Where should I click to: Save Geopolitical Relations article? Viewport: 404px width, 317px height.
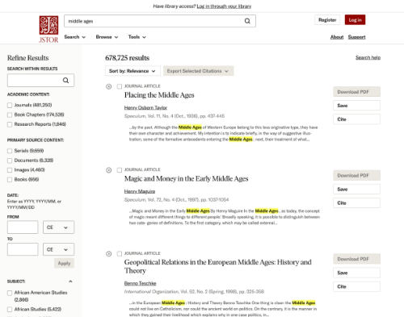(x=356, y=273)
